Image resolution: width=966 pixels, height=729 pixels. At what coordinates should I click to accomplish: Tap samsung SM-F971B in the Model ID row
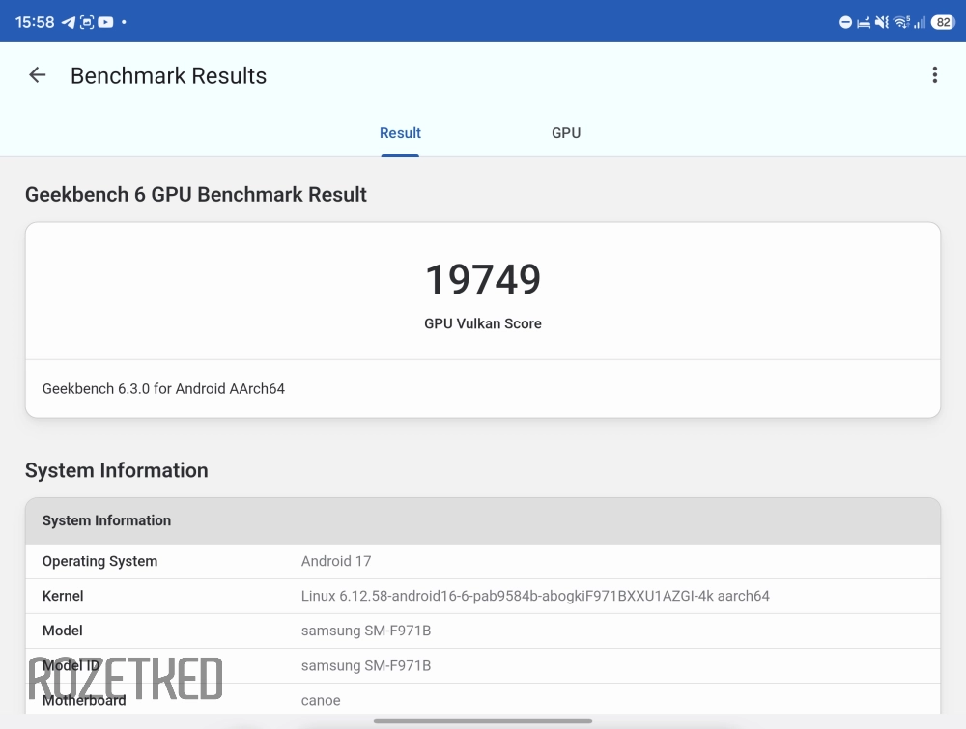pos(366,665)
